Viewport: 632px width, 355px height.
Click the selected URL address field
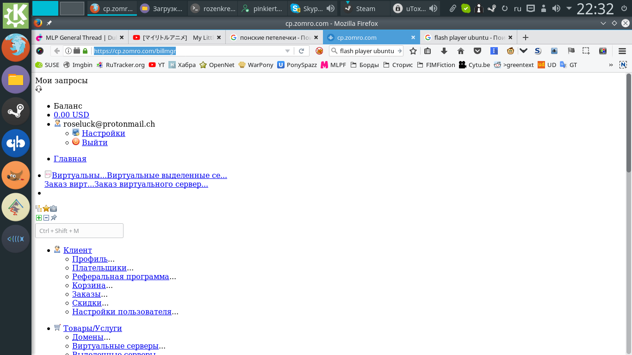[x=187, y=51]
